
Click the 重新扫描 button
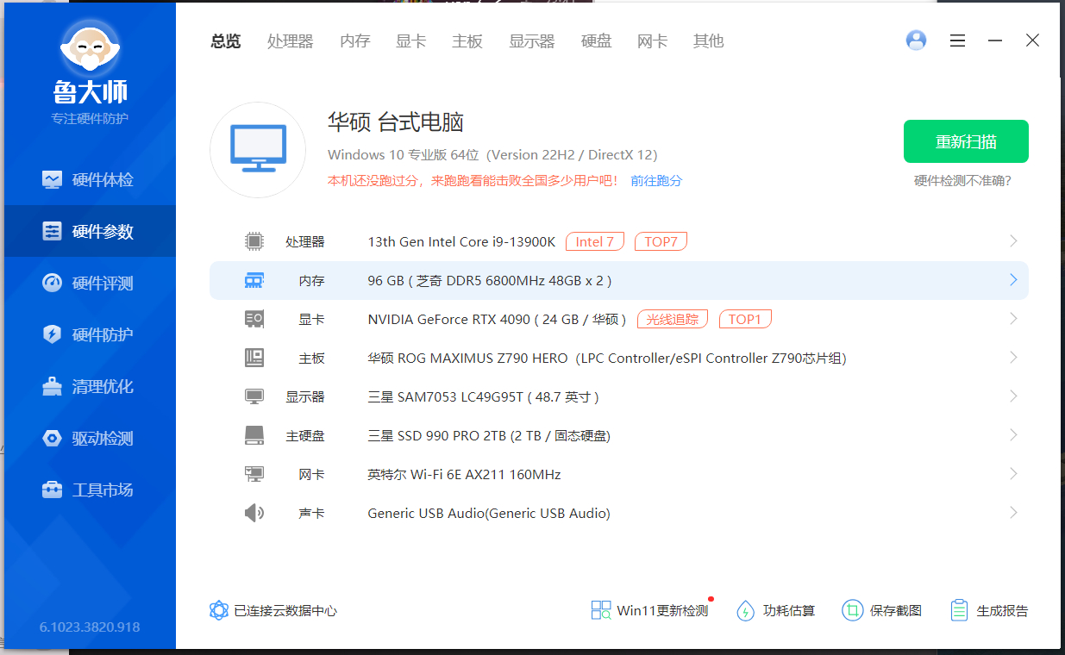pyautogui.click(x=966, y=141)
